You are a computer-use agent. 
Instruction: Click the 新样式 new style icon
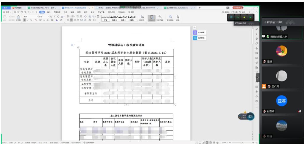142,18
